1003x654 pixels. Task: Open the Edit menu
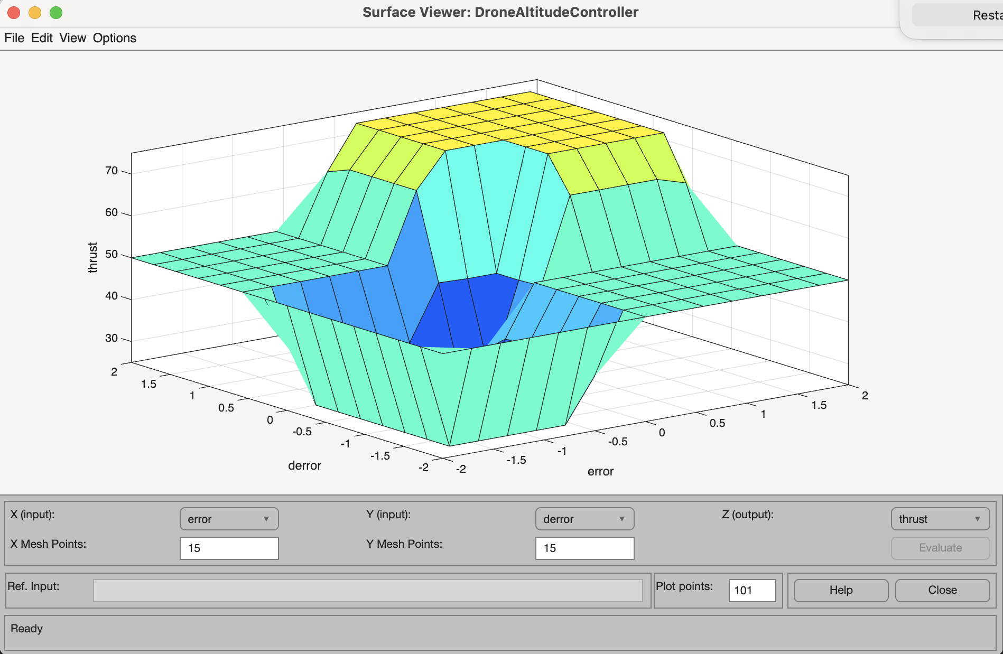point(42,38)
